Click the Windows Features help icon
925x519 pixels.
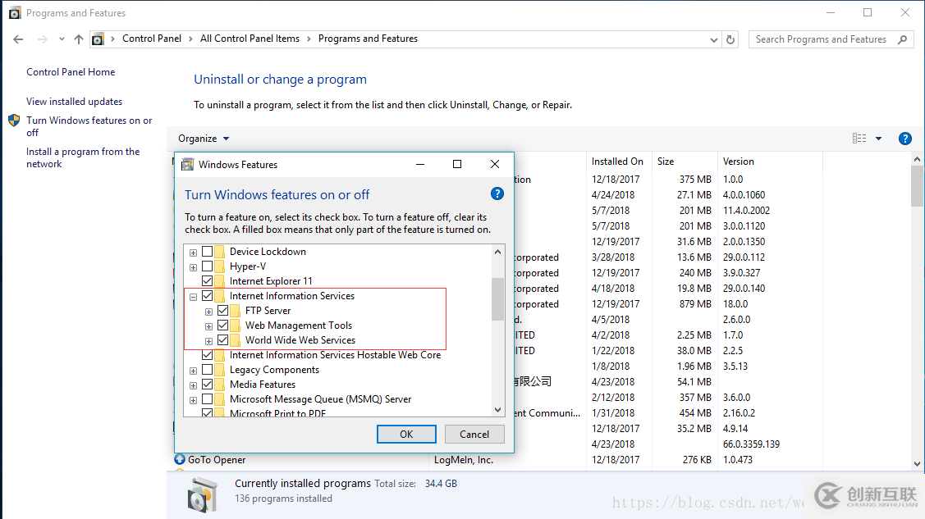[x=497, y=193]
